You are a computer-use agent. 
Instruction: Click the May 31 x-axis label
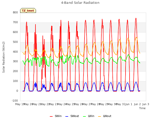pos(120,104)
